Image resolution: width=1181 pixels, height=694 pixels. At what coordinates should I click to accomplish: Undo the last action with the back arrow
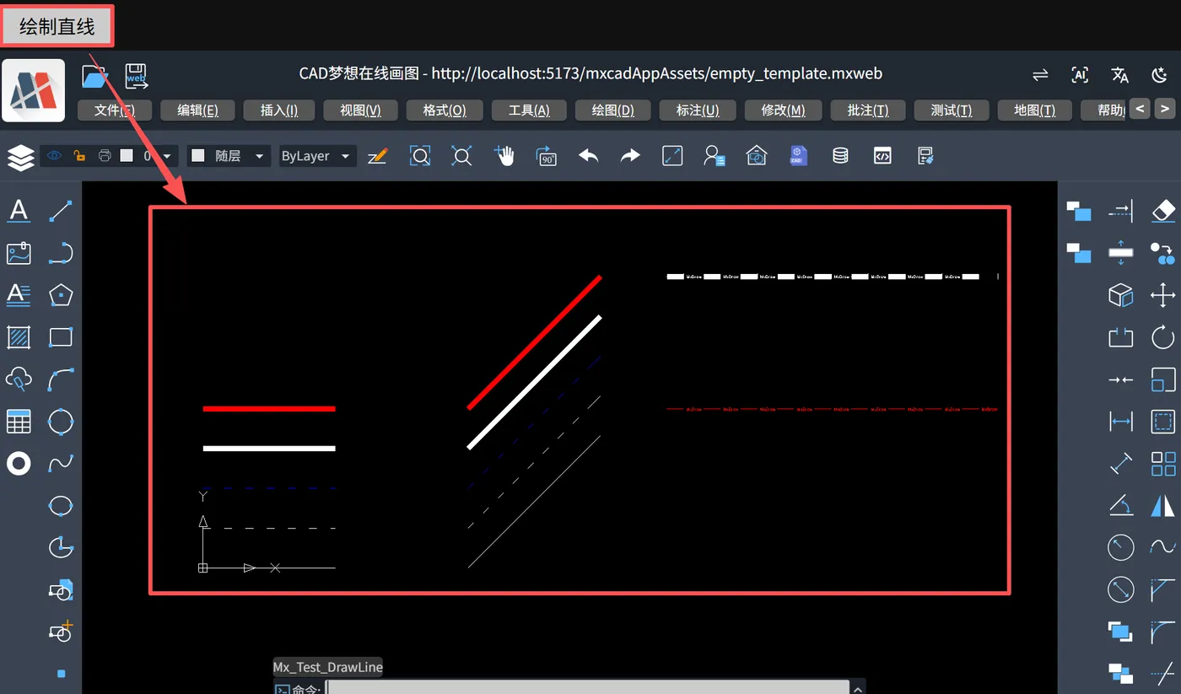pyautogui.click(x=588, y=155)
